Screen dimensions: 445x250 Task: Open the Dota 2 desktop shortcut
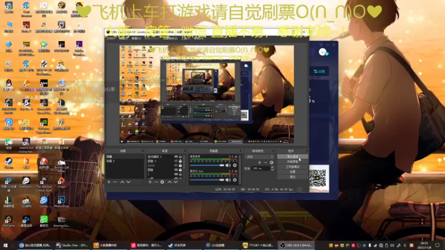point(26,27)
